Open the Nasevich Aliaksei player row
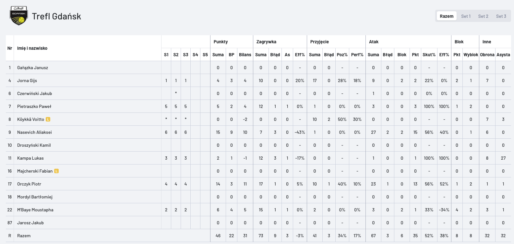Screen dimensions: 514x244 258,132
